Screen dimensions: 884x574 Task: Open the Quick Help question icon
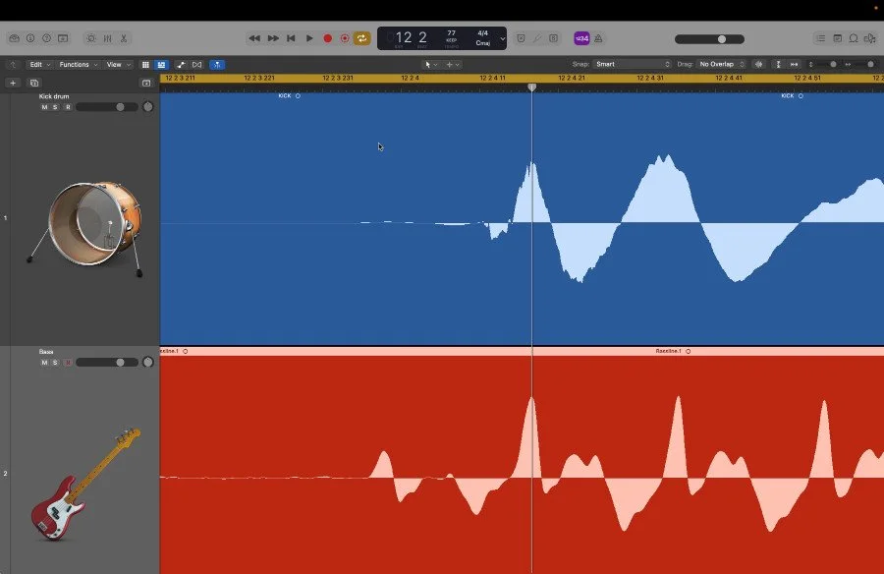coord(47,38)
